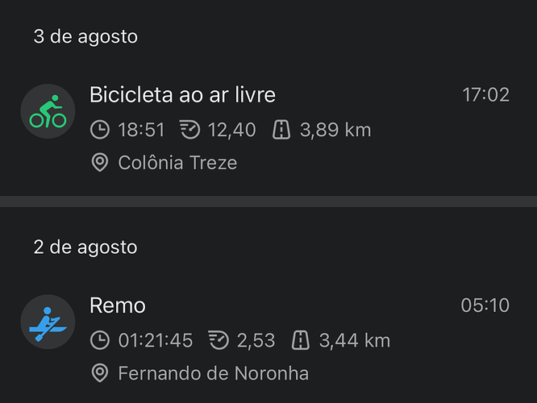The width and height of the screenshot is (537, 403).
Task: Tap the green cycling activity icon
Action: pyautogui.click(x=48, y=112)
